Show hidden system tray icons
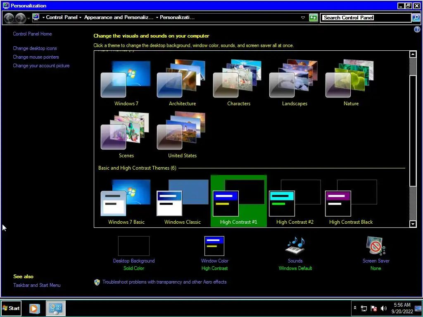This screenshot has width=423, height=317. point(355,308)
